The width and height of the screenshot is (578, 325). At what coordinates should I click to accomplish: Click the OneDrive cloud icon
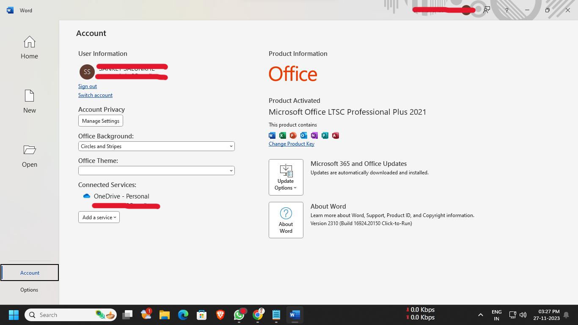[x=87, y=196]
